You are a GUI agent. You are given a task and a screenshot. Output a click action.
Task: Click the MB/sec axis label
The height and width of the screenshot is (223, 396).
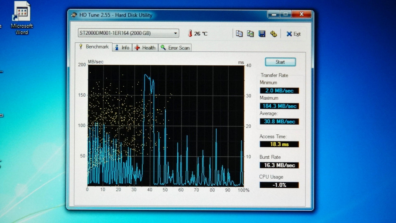coord(96,62)
